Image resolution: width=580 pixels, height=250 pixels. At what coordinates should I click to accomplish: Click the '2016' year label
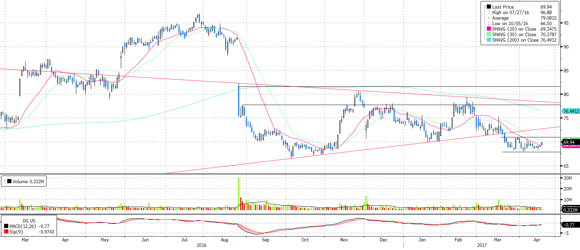(202, 245)
